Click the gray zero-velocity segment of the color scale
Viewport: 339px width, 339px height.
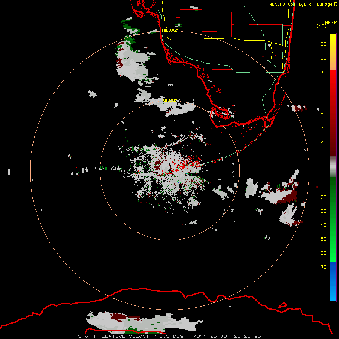333,167
